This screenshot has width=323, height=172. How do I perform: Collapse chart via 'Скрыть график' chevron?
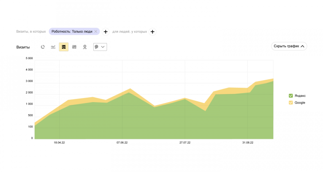(x=302, y=46)
